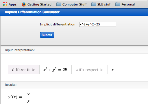The image size is (148, 104).
Task: Expand SLU stuf bookmarks folder
Action: (104, 4)
